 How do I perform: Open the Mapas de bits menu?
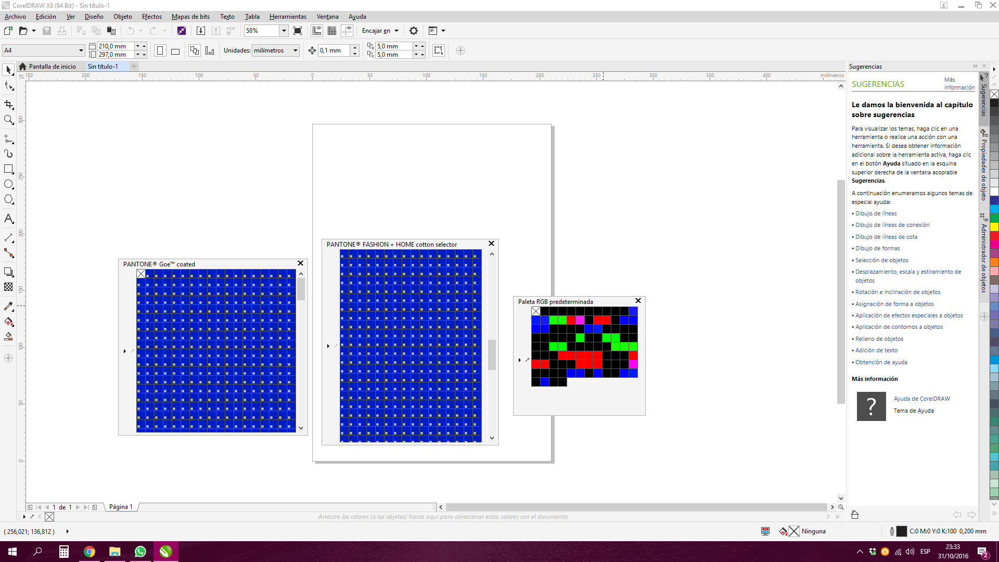(x=190, y=17)
